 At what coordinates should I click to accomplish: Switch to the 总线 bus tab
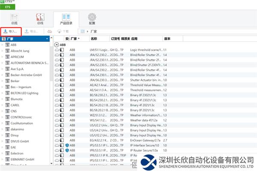pos(40,19)
